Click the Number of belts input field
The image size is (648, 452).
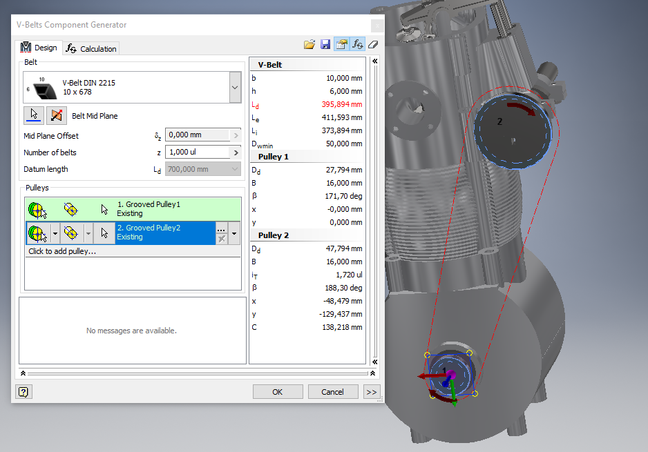click(197, 153)
